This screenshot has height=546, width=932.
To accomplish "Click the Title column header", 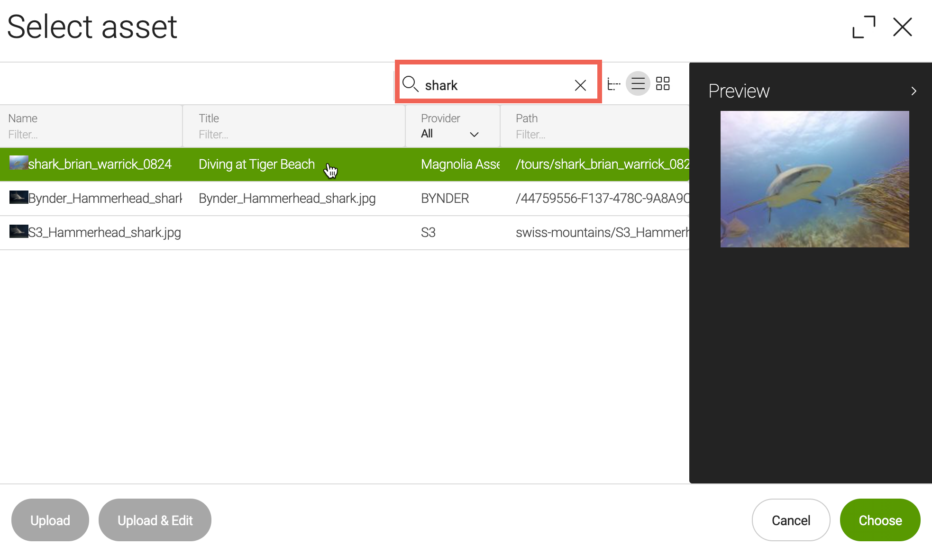I will (209, 118).
